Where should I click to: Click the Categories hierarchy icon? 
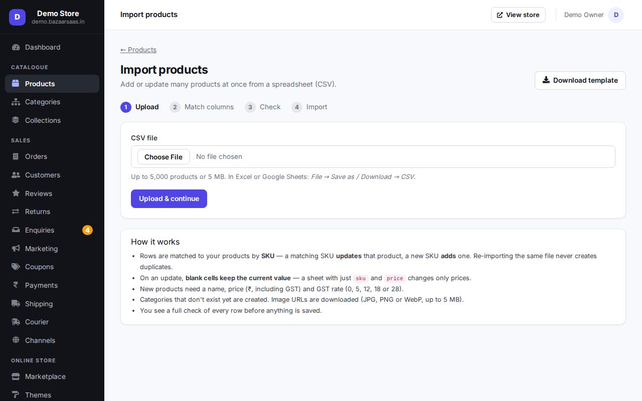point(16,102)
